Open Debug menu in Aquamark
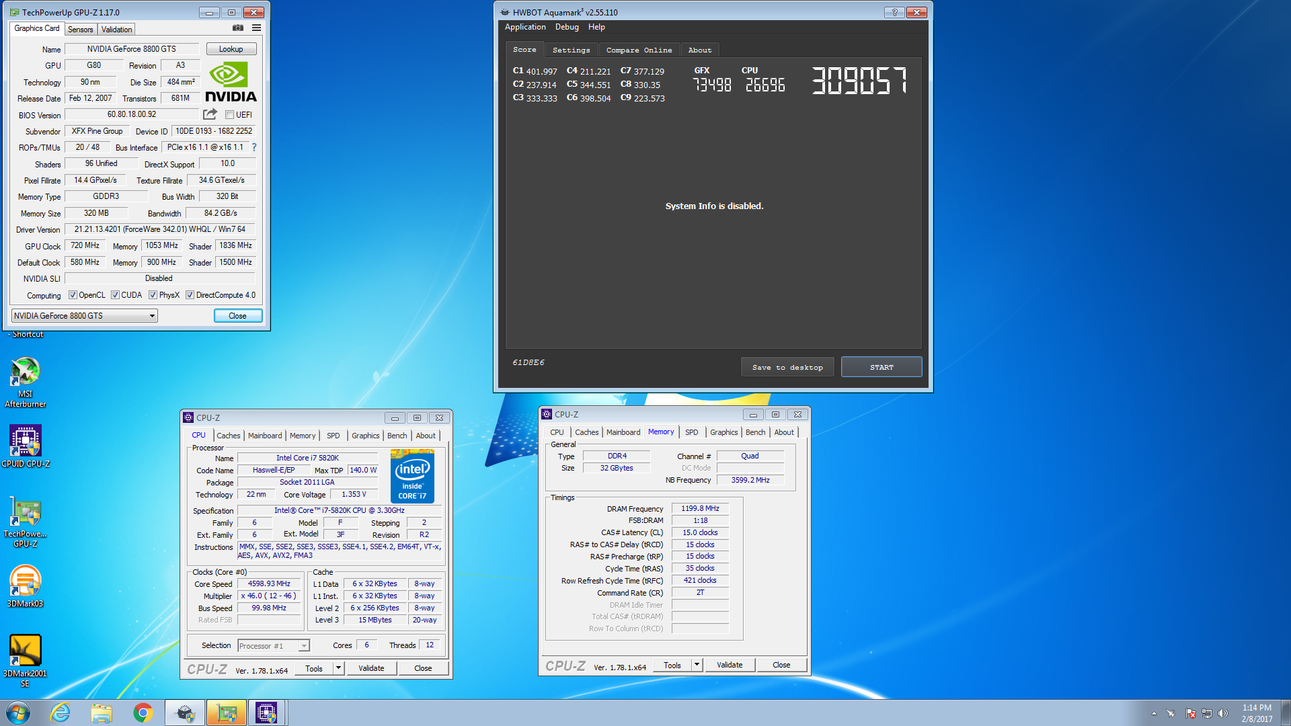This screenshot has width=1291, height=726. pyautogui.click(x=567, y=27)
